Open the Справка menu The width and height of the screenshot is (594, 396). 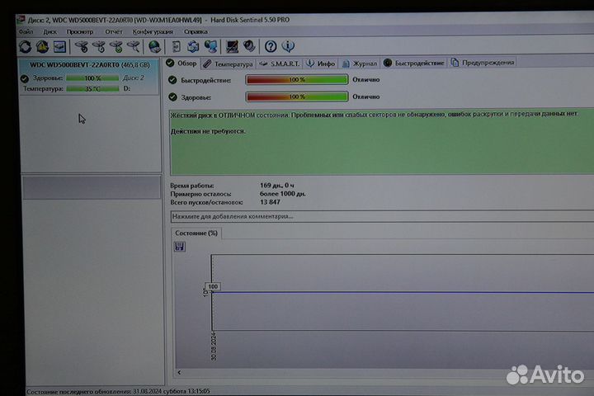pyautogui.click(x=196, y=32)
